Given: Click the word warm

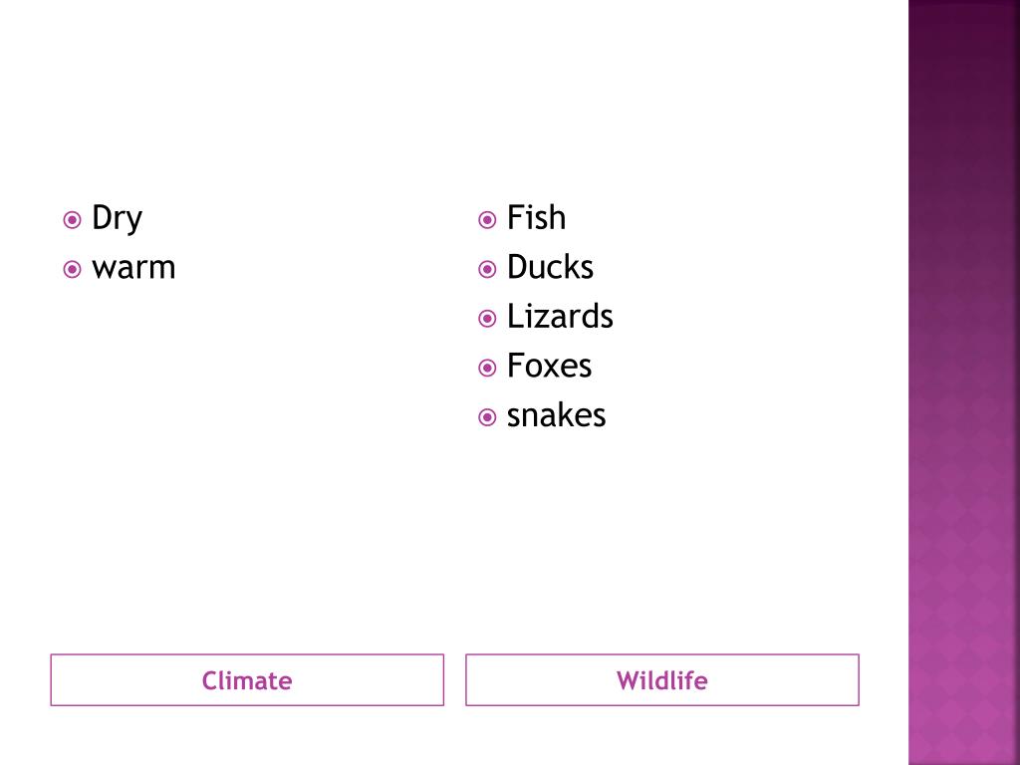Looking at the screenshot, I should (134, 268).
